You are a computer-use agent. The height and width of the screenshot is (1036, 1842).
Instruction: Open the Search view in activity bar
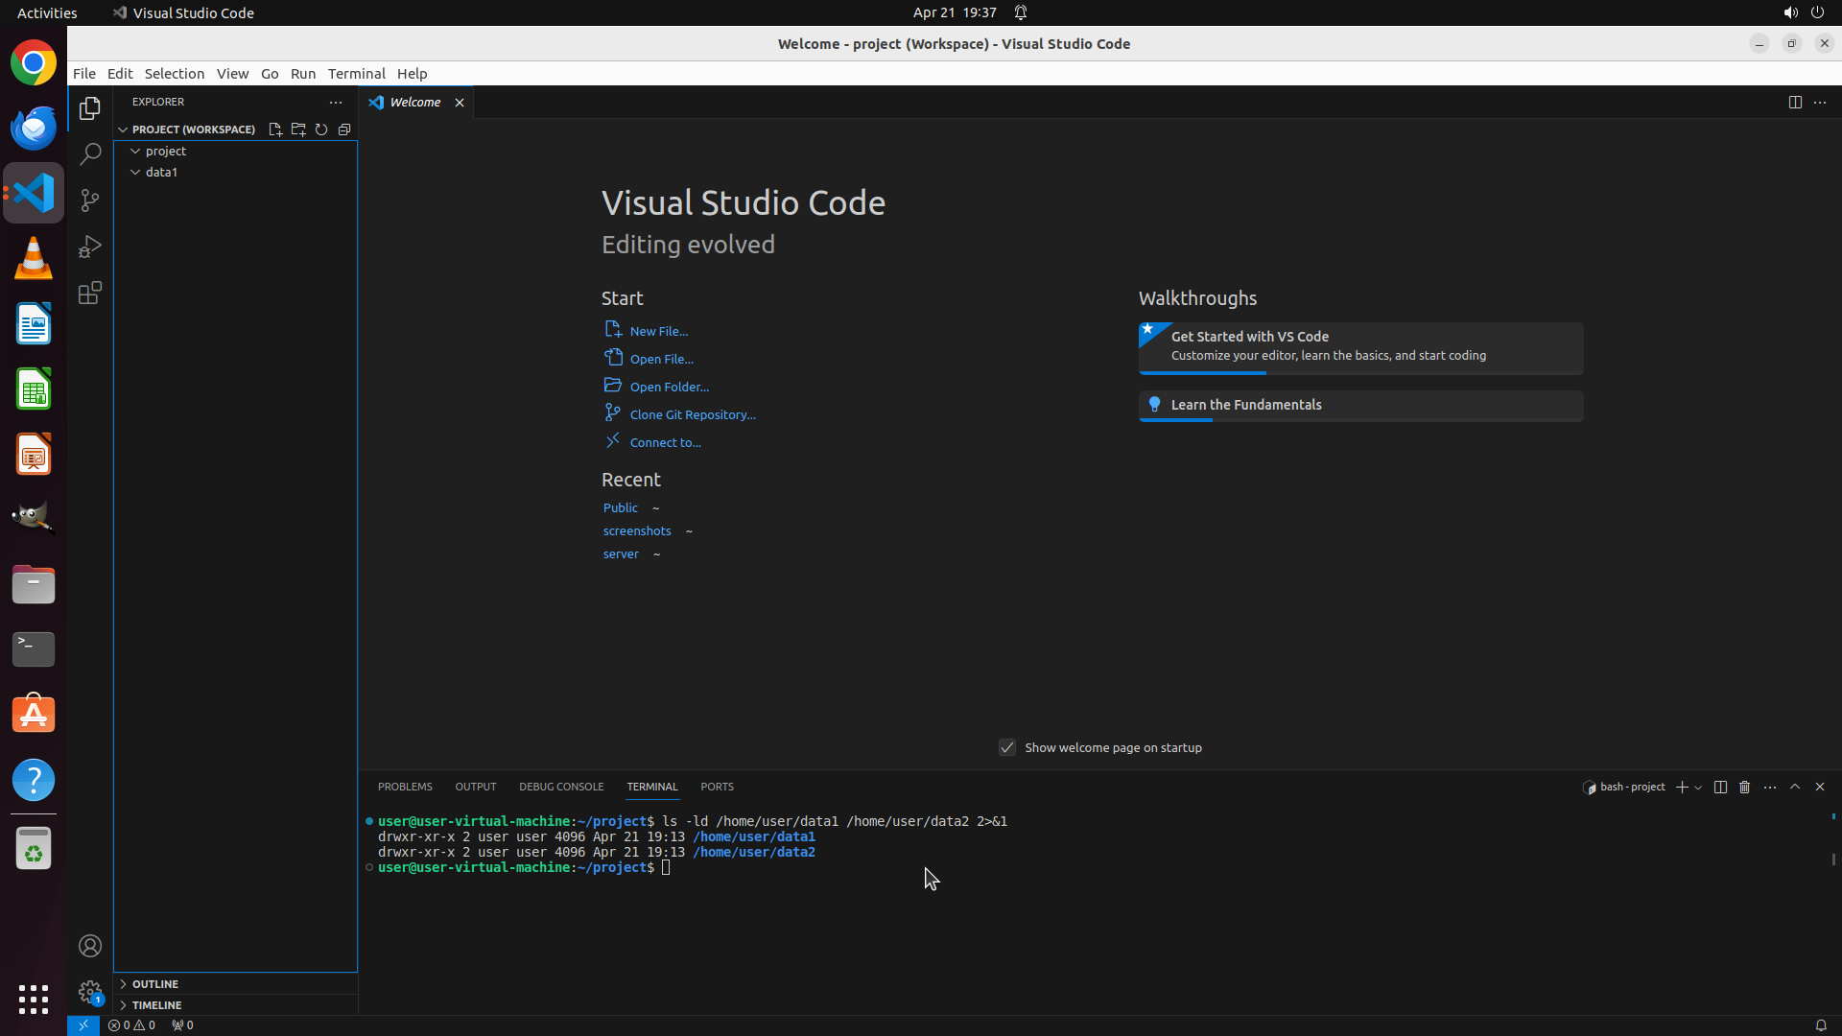pyautogui.click(x=90, y=154)
